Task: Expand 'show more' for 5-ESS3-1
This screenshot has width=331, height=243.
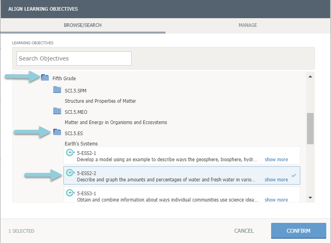Action: click(x=276, y=200)
